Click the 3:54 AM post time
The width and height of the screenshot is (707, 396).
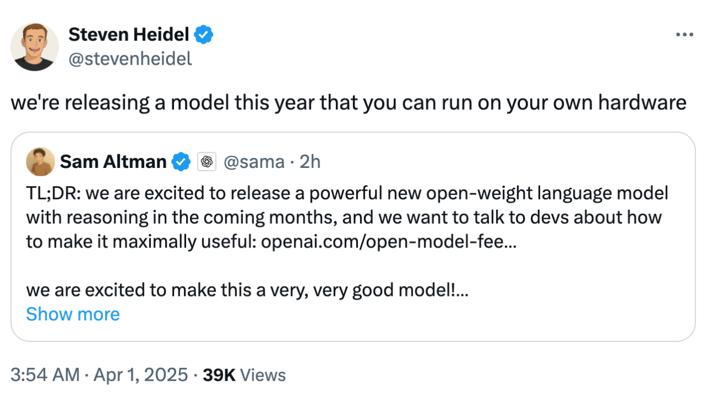46,375
